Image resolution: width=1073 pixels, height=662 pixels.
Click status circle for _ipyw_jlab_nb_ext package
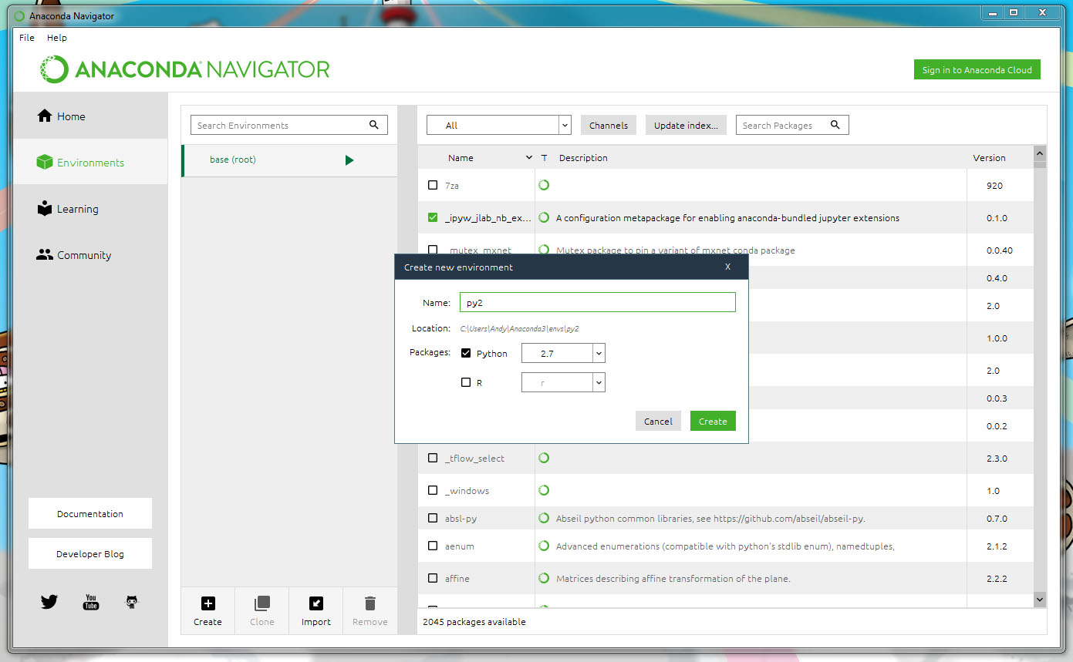click(544, 217)
